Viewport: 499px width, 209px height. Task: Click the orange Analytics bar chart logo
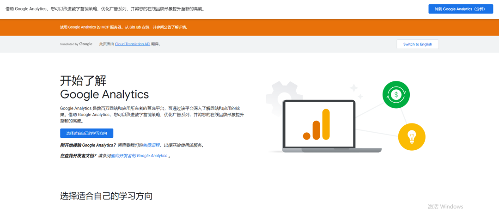point(316,124)
